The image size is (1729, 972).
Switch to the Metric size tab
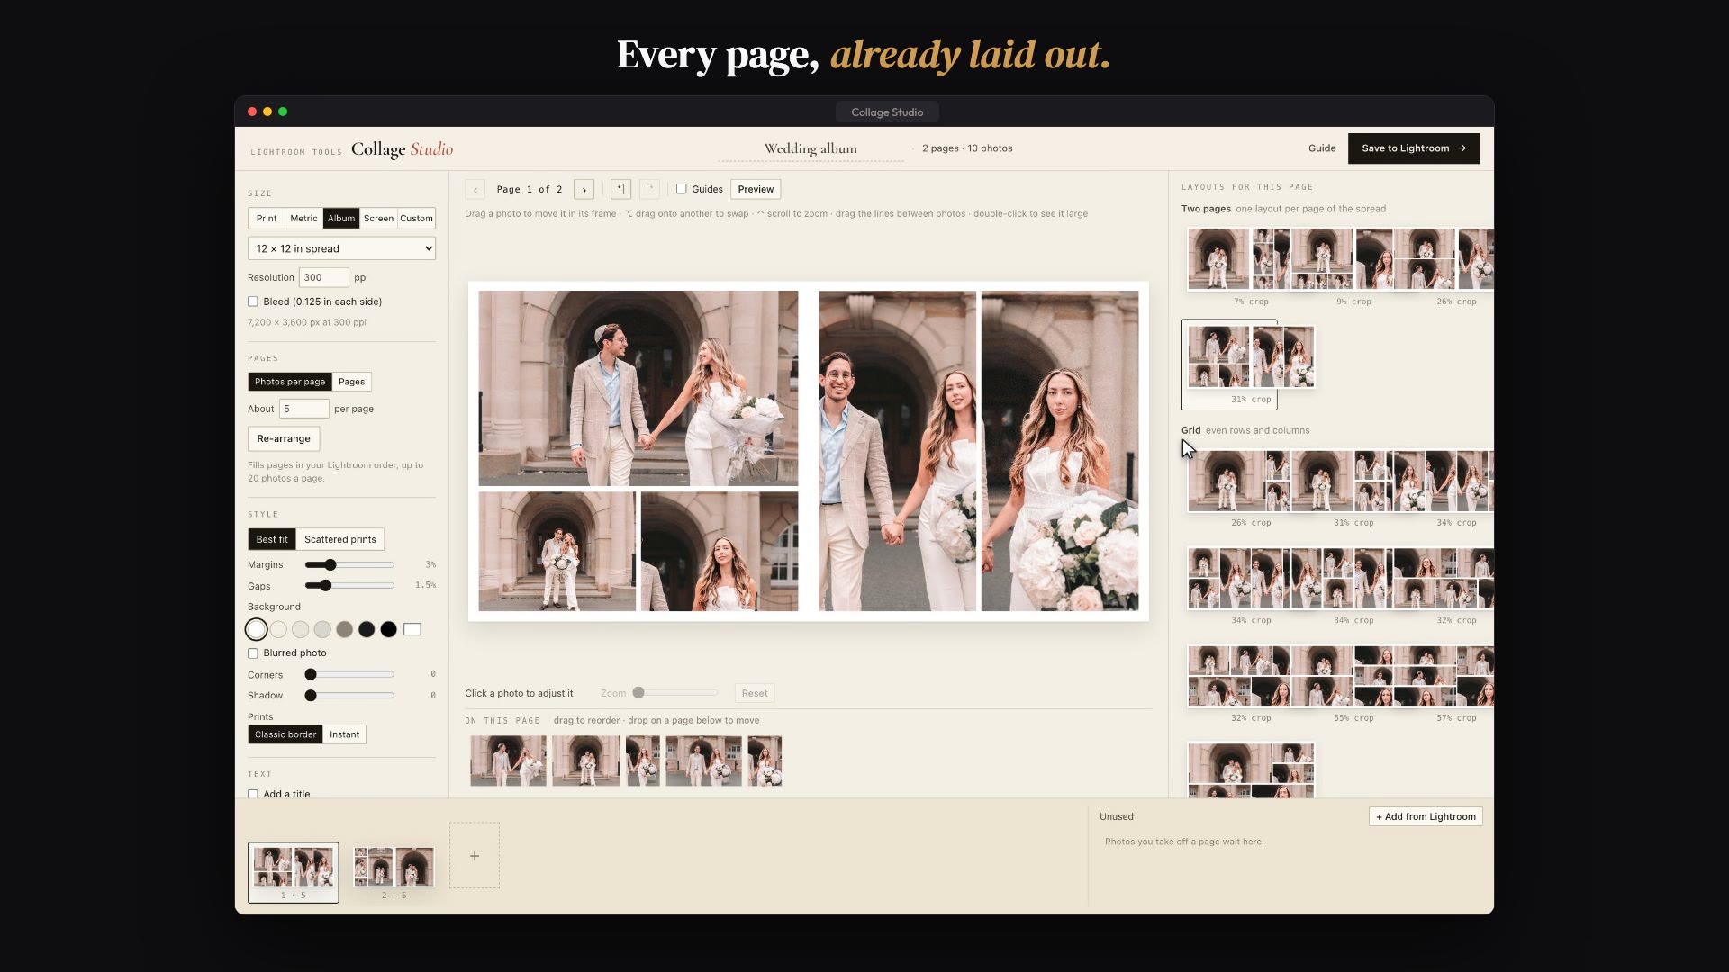pos(303,219)
